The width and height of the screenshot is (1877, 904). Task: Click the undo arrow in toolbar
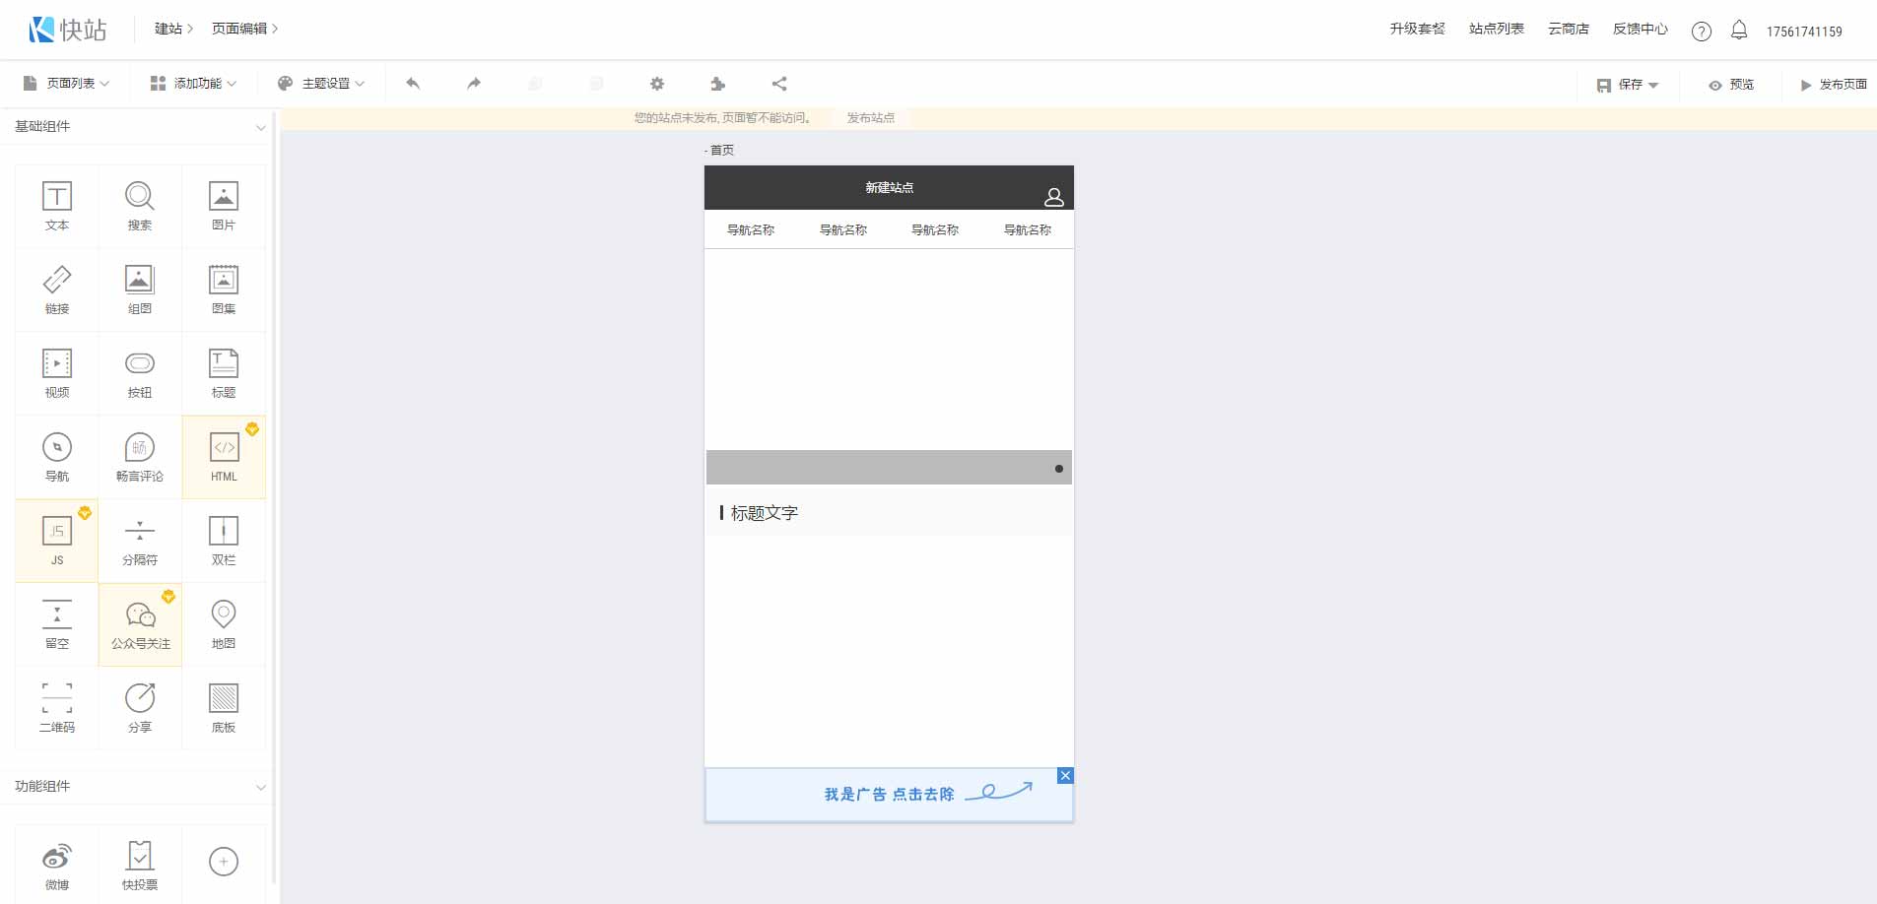pos(411,84)
